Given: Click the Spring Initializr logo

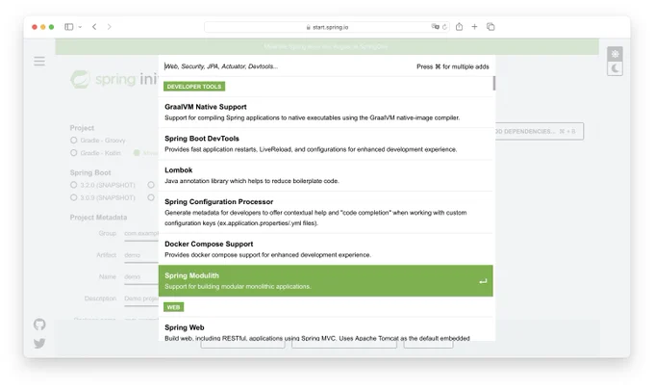Looking at the screenshot, I should tap(113, 79).
